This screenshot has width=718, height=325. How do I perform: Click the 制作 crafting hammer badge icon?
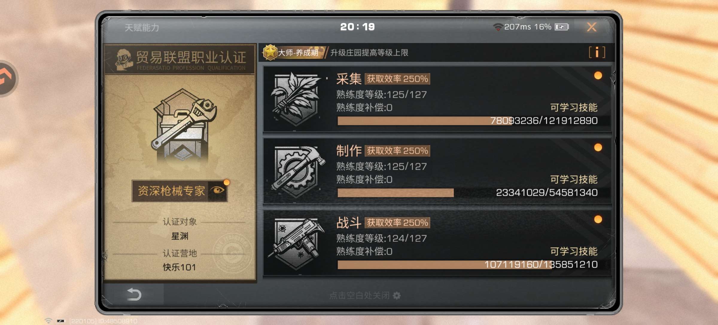(x=298, y=171)
